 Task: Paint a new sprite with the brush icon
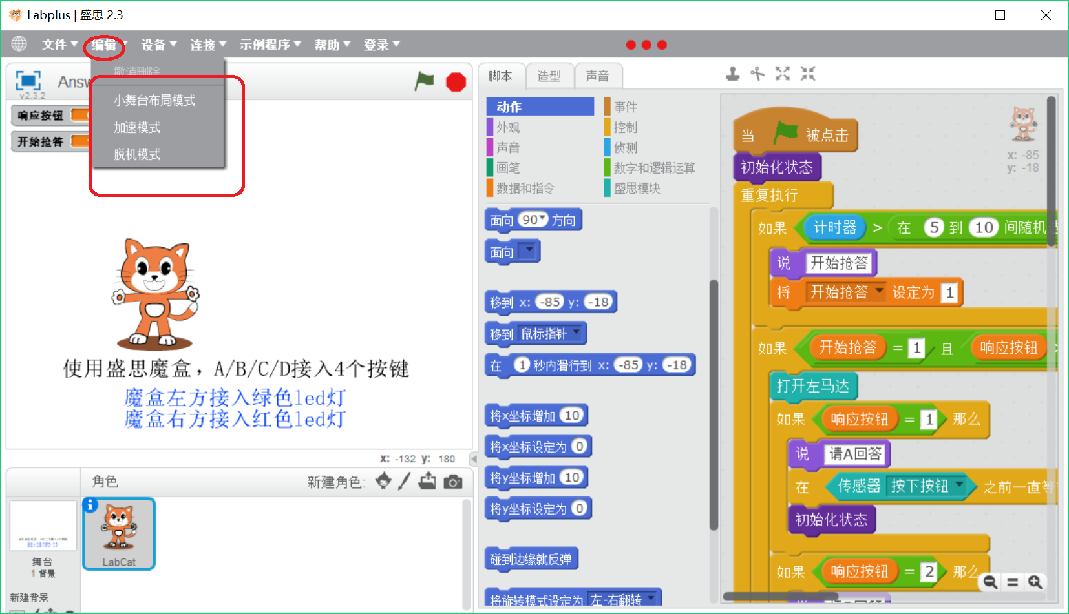click(405, 481)
